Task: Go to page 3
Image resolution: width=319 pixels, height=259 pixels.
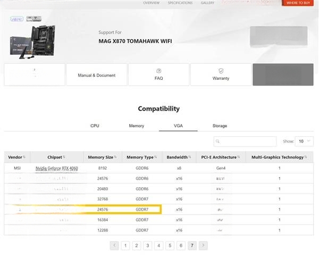Action: coord(148,246)
